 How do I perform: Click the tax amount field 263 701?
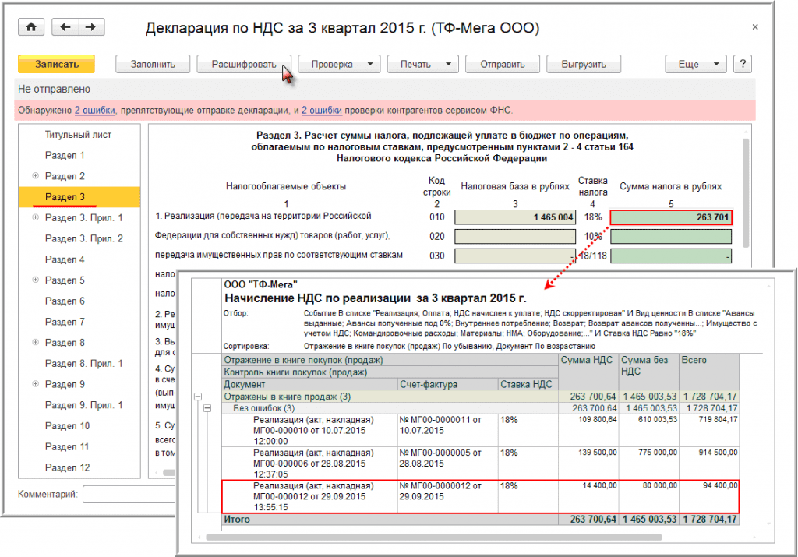[x=671, y=217]
